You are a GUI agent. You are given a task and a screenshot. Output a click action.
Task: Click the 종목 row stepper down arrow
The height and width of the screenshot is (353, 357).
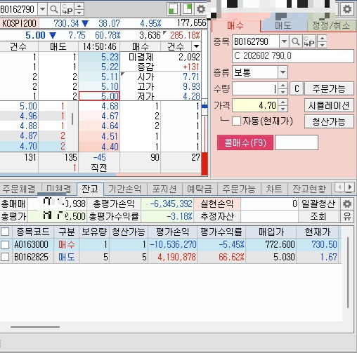coord(323,45)
